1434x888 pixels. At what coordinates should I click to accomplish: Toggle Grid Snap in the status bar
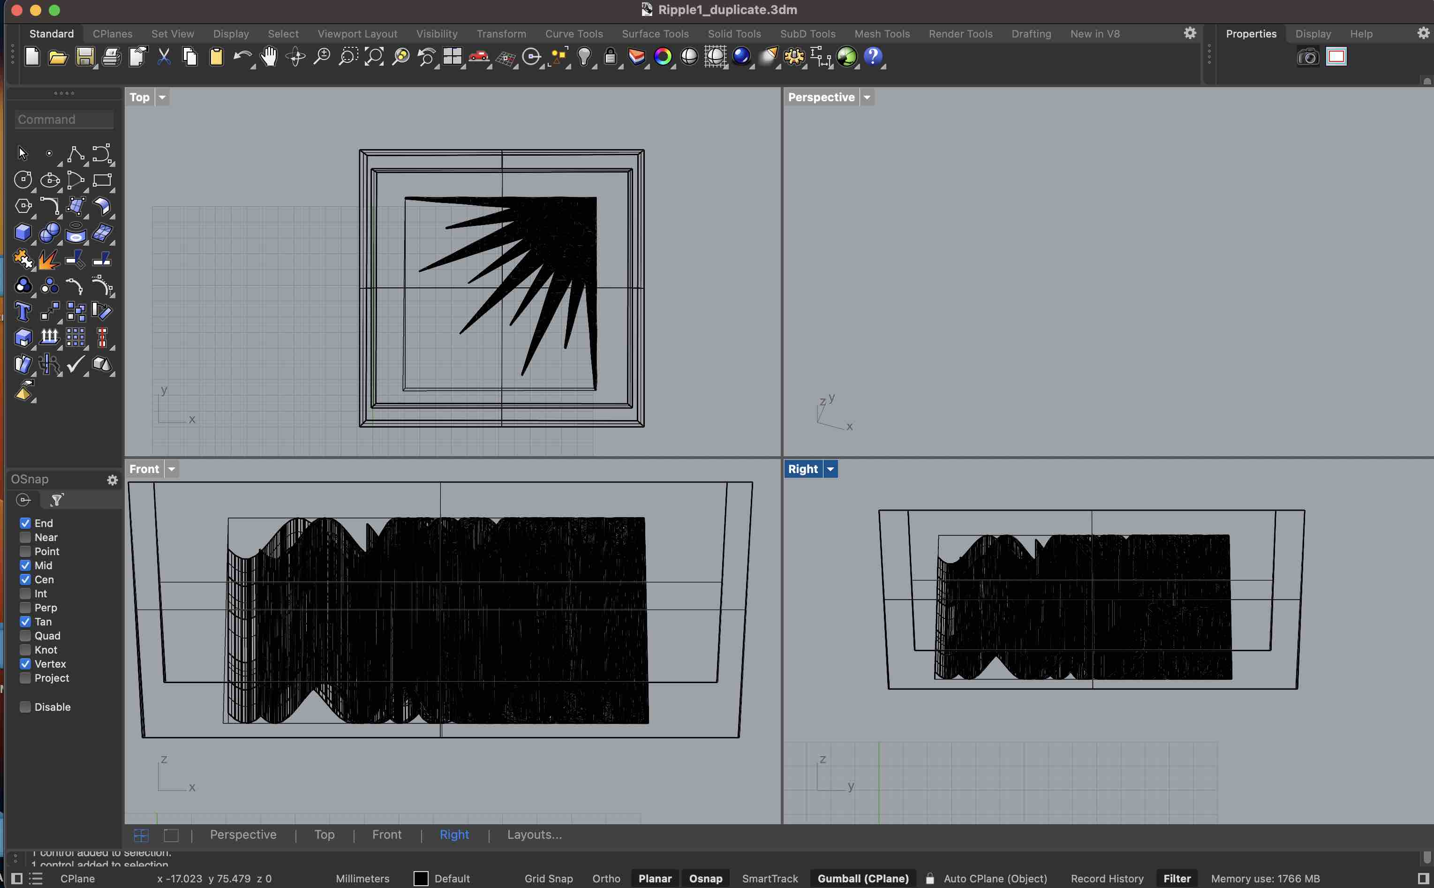pos(549,879)
